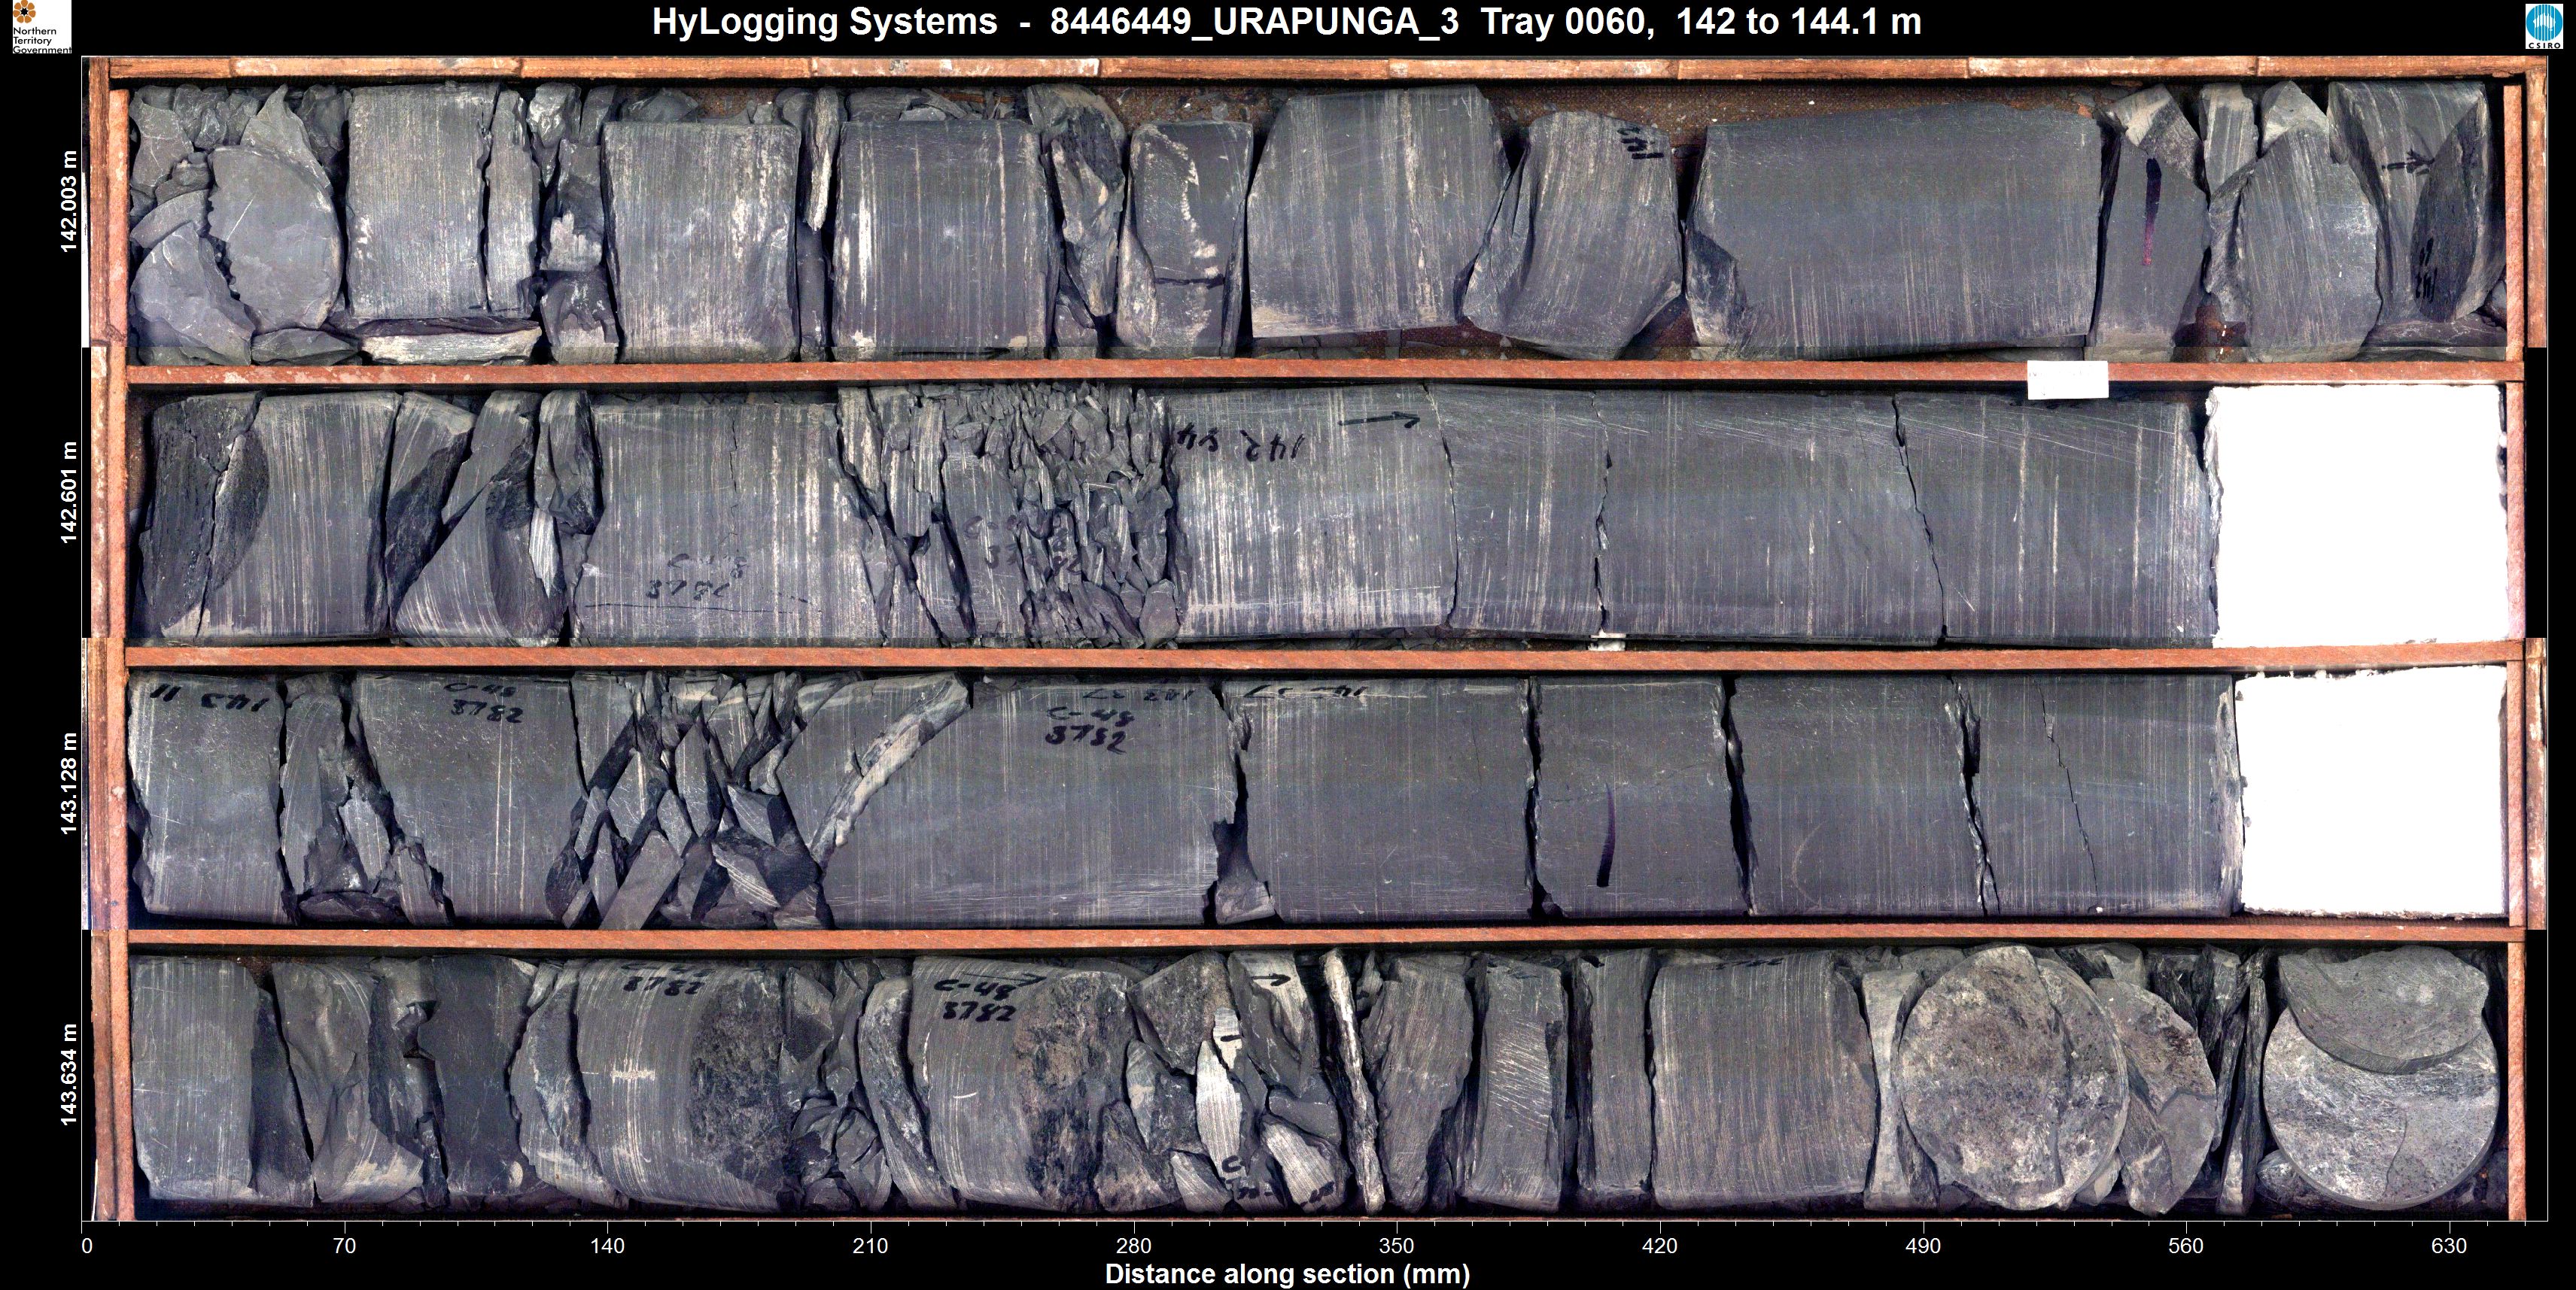Click the CSIRO logo icon
This screenshot has width=2576, height=1290.
(x=2543, y=26)
